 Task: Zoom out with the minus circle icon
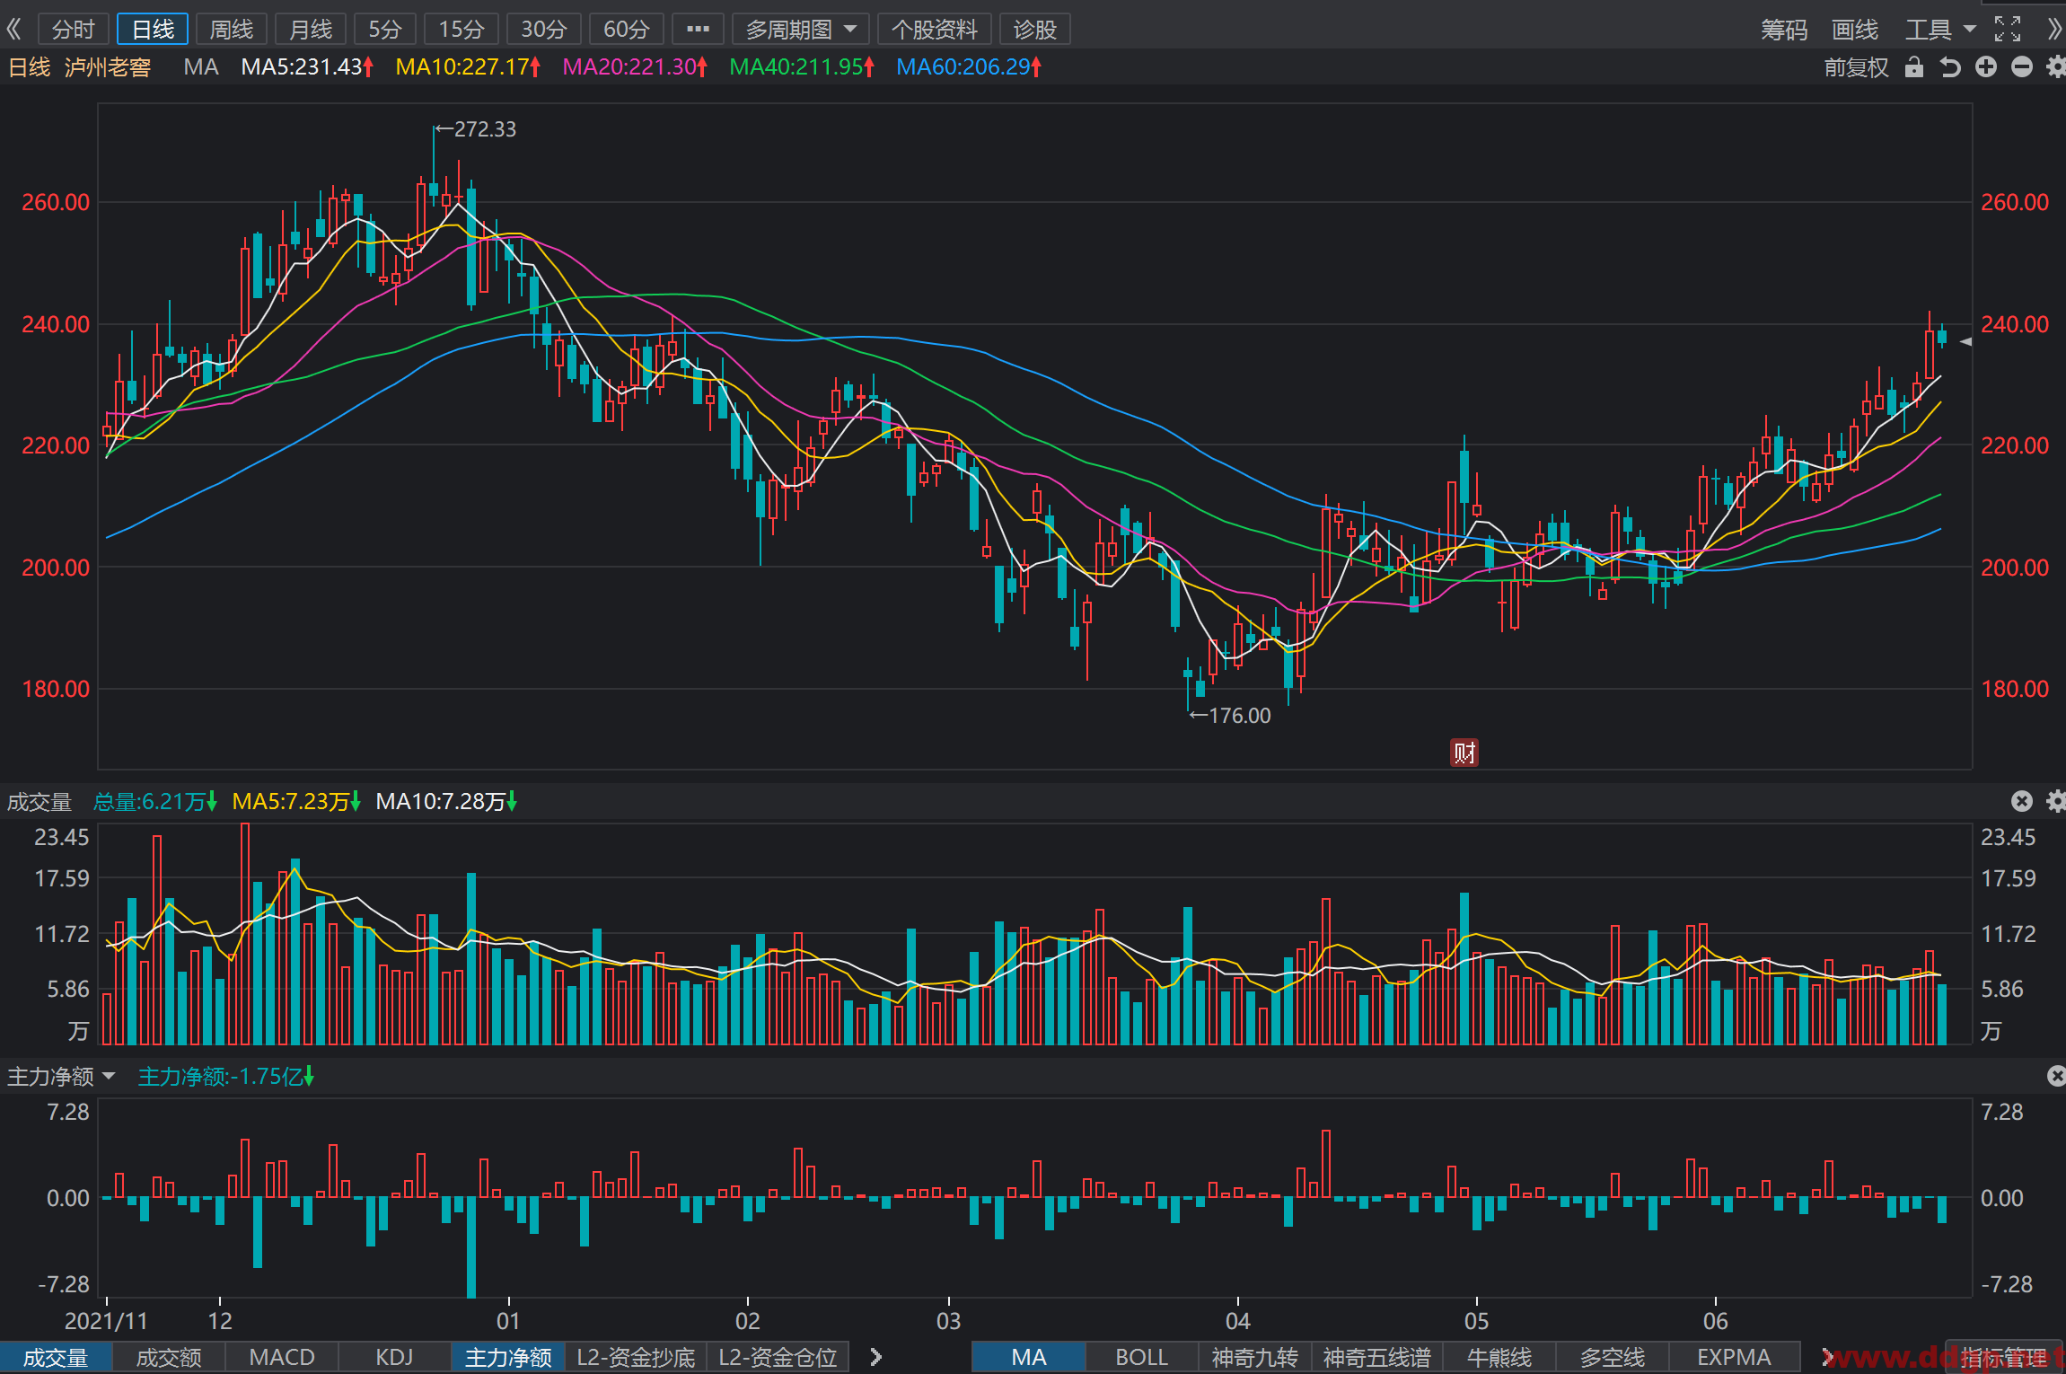tap(2022, 67)
